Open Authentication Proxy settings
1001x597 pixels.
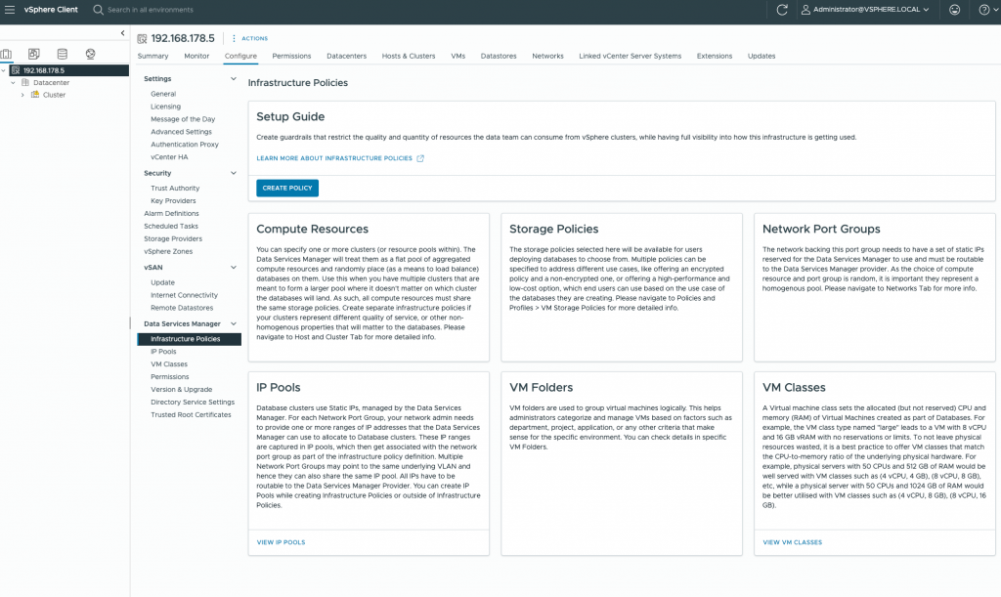click(x=185, y=145)
